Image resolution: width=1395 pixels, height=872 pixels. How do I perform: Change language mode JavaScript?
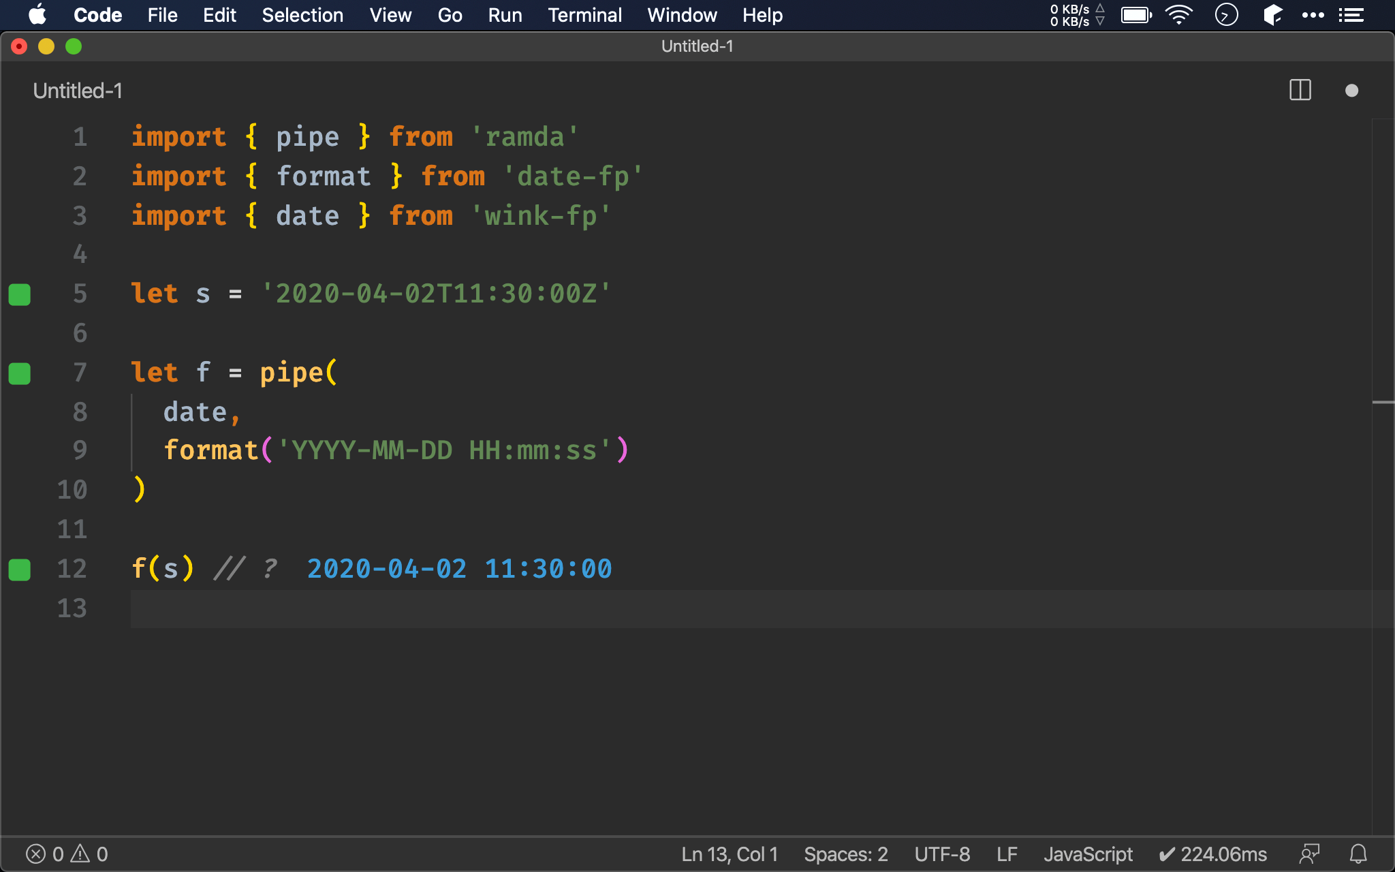1088,854
